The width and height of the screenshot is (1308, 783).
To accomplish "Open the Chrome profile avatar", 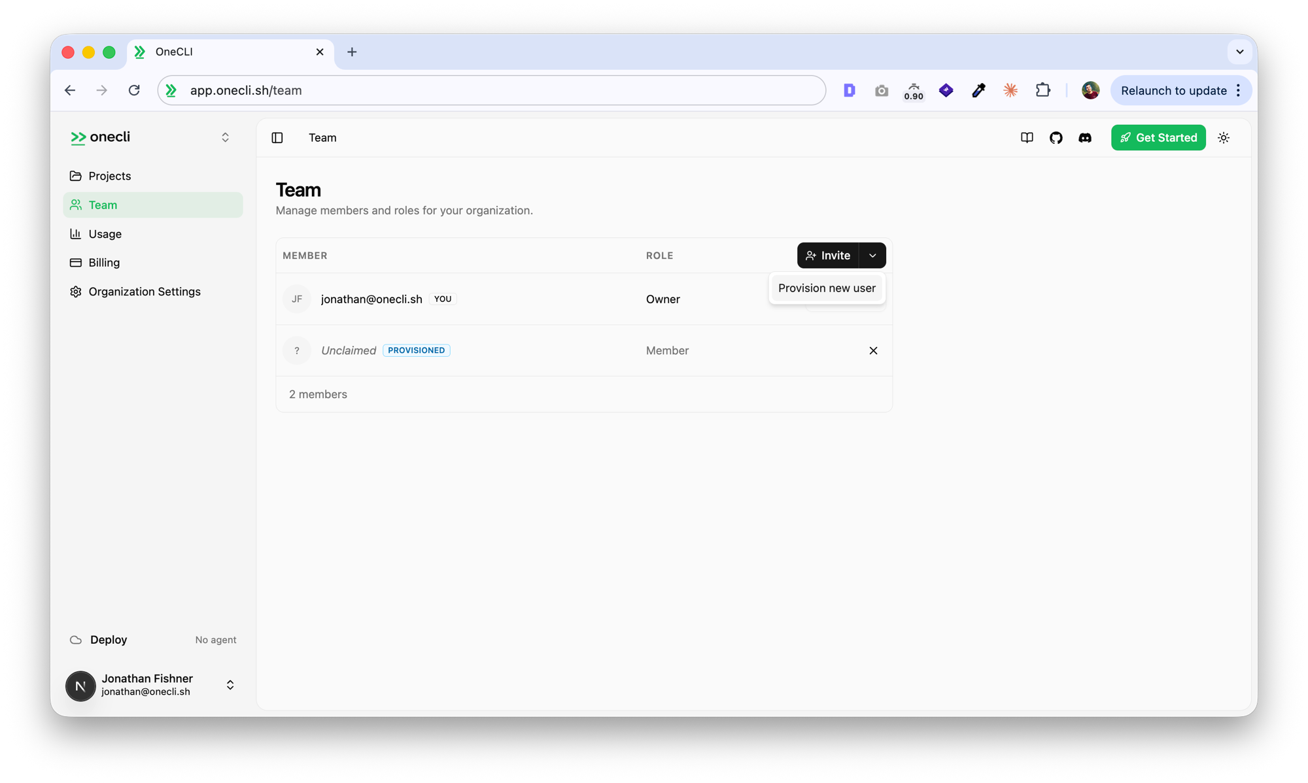I will coord(1090,90).
